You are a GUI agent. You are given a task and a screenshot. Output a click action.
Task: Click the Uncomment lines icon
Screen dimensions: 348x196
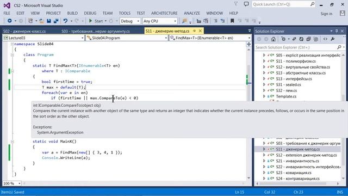222,21
